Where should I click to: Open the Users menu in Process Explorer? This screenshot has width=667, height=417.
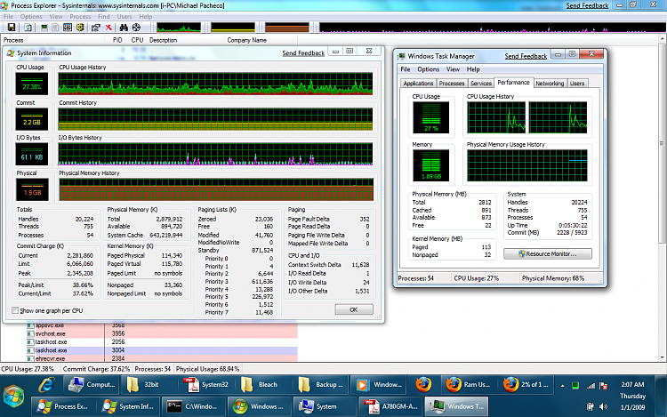[125, 17]
